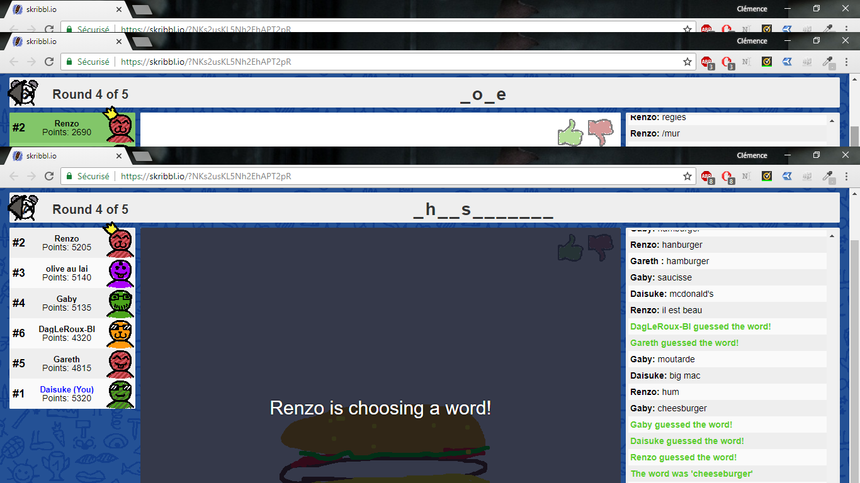This screenshot has width=860, height=483.
Task: Click middle window chat scroll up arrow
Action: point(831,121)
